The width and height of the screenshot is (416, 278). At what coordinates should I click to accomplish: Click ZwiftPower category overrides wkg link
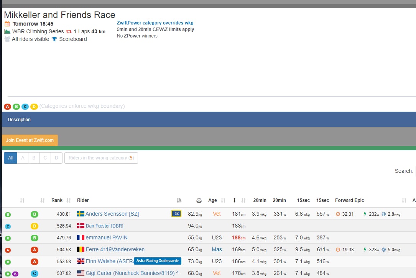(155, 23)
